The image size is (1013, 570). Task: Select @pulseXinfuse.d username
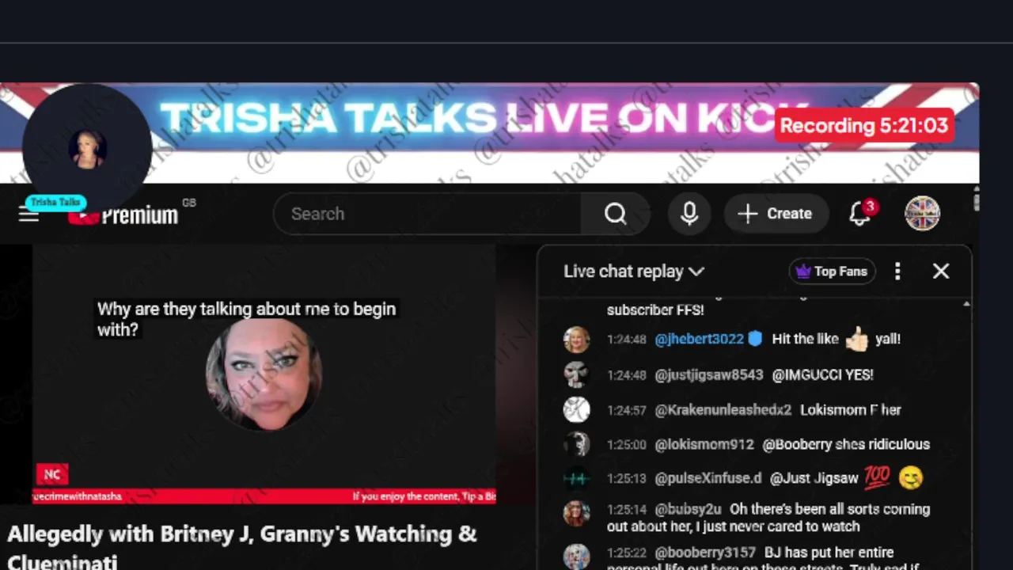(708, 478)
